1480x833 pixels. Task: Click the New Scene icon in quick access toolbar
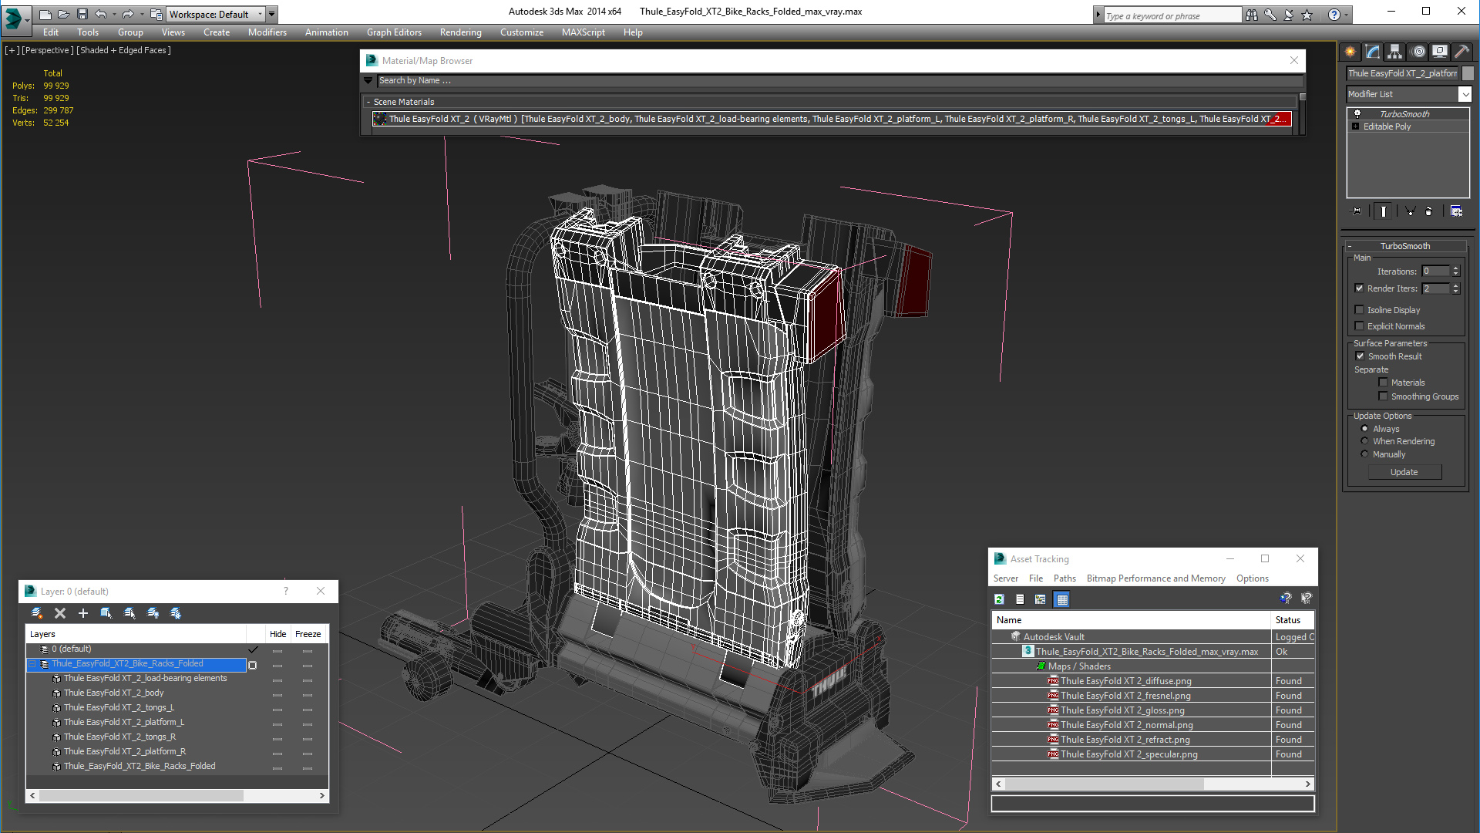45,14
